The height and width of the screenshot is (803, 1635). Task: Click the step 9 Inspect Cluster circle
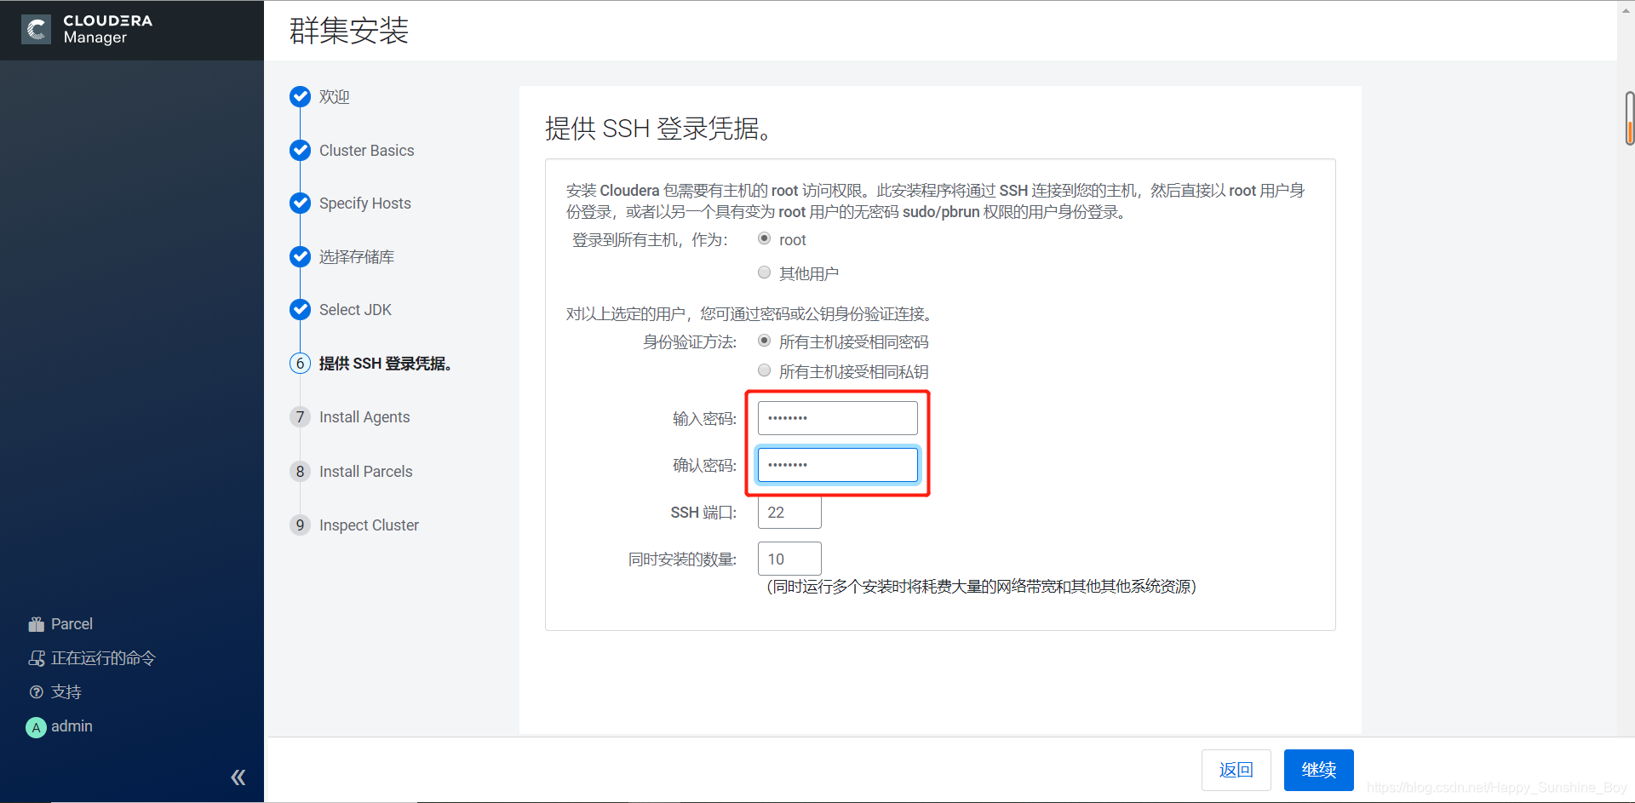coord(300,525)
